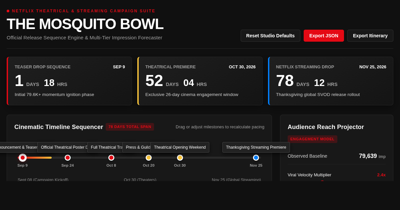Click Audience Reach Projector heading

click(x=326, y=127)
